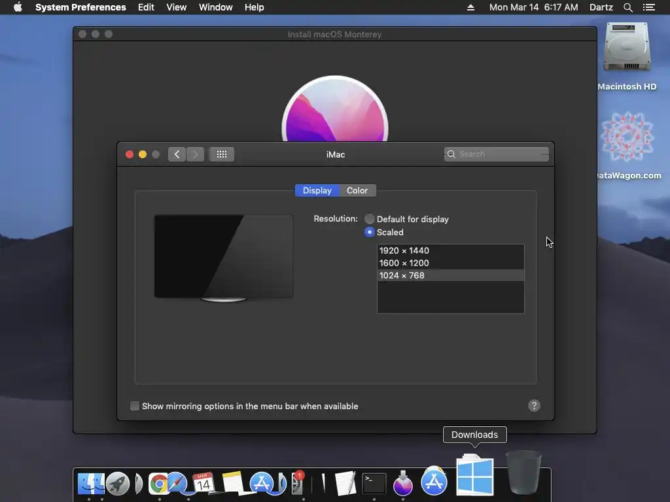Image resolution: width=670 pixels, height=502 pixels.
Task: Go back with the left chevron button
Action: pos(177,154)
